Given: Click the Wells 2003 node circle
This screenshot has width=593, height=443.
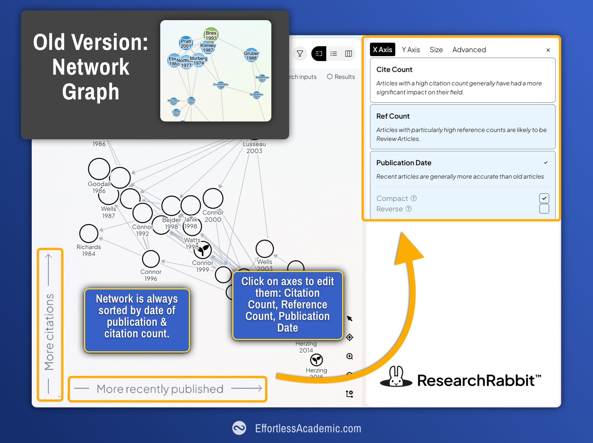Looking at the screenshot, I should (x=265, y=249).
